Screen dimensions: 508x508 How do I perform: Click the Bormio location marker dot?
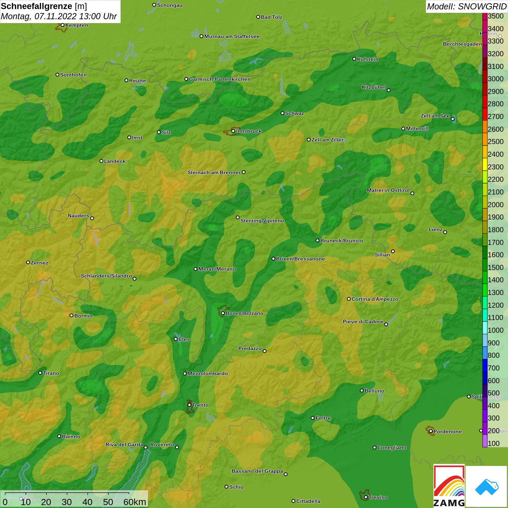(71, 315)
